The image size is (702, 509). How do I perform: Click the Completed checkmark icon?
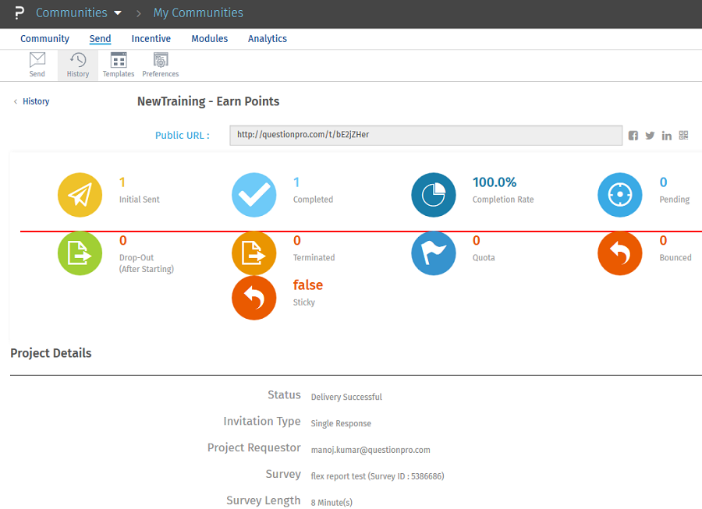click(x=253, y=195)
